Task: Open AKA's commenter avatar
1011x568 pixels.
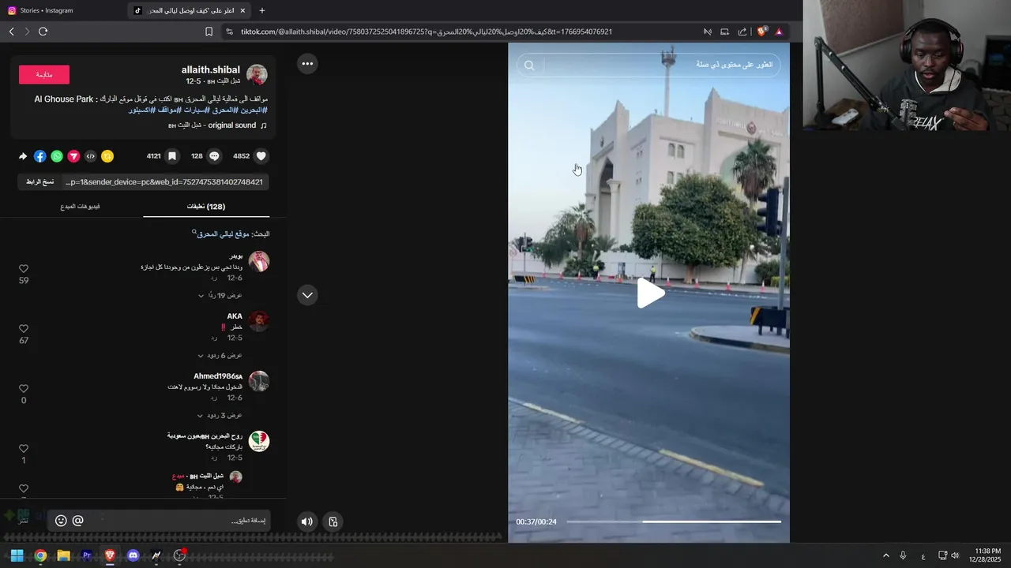Action: click(x=259, y=321)
